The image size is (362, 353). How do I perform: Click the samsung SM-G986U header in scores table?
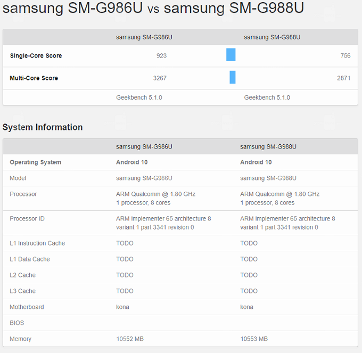coord(144,37)
